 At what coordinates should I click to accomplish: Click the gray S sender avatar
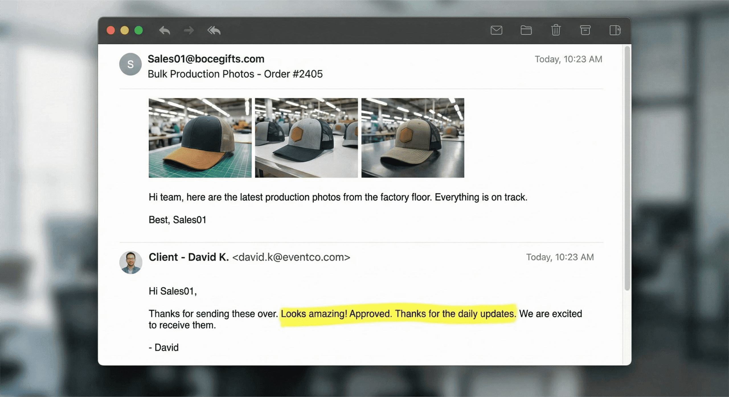coord(130,64)
